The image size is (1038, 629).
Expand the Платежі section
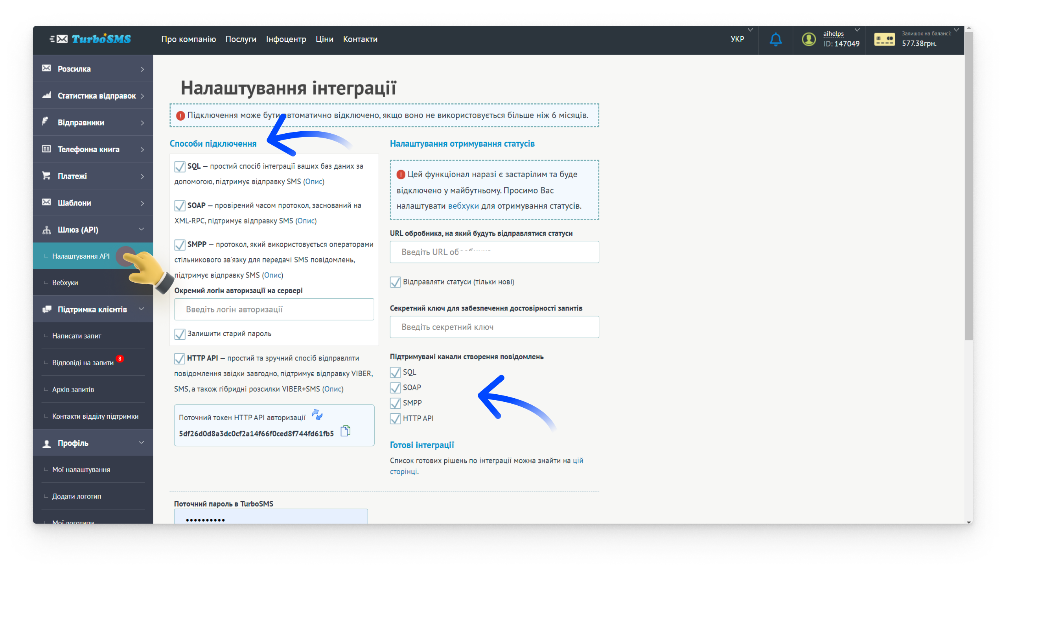142,177
